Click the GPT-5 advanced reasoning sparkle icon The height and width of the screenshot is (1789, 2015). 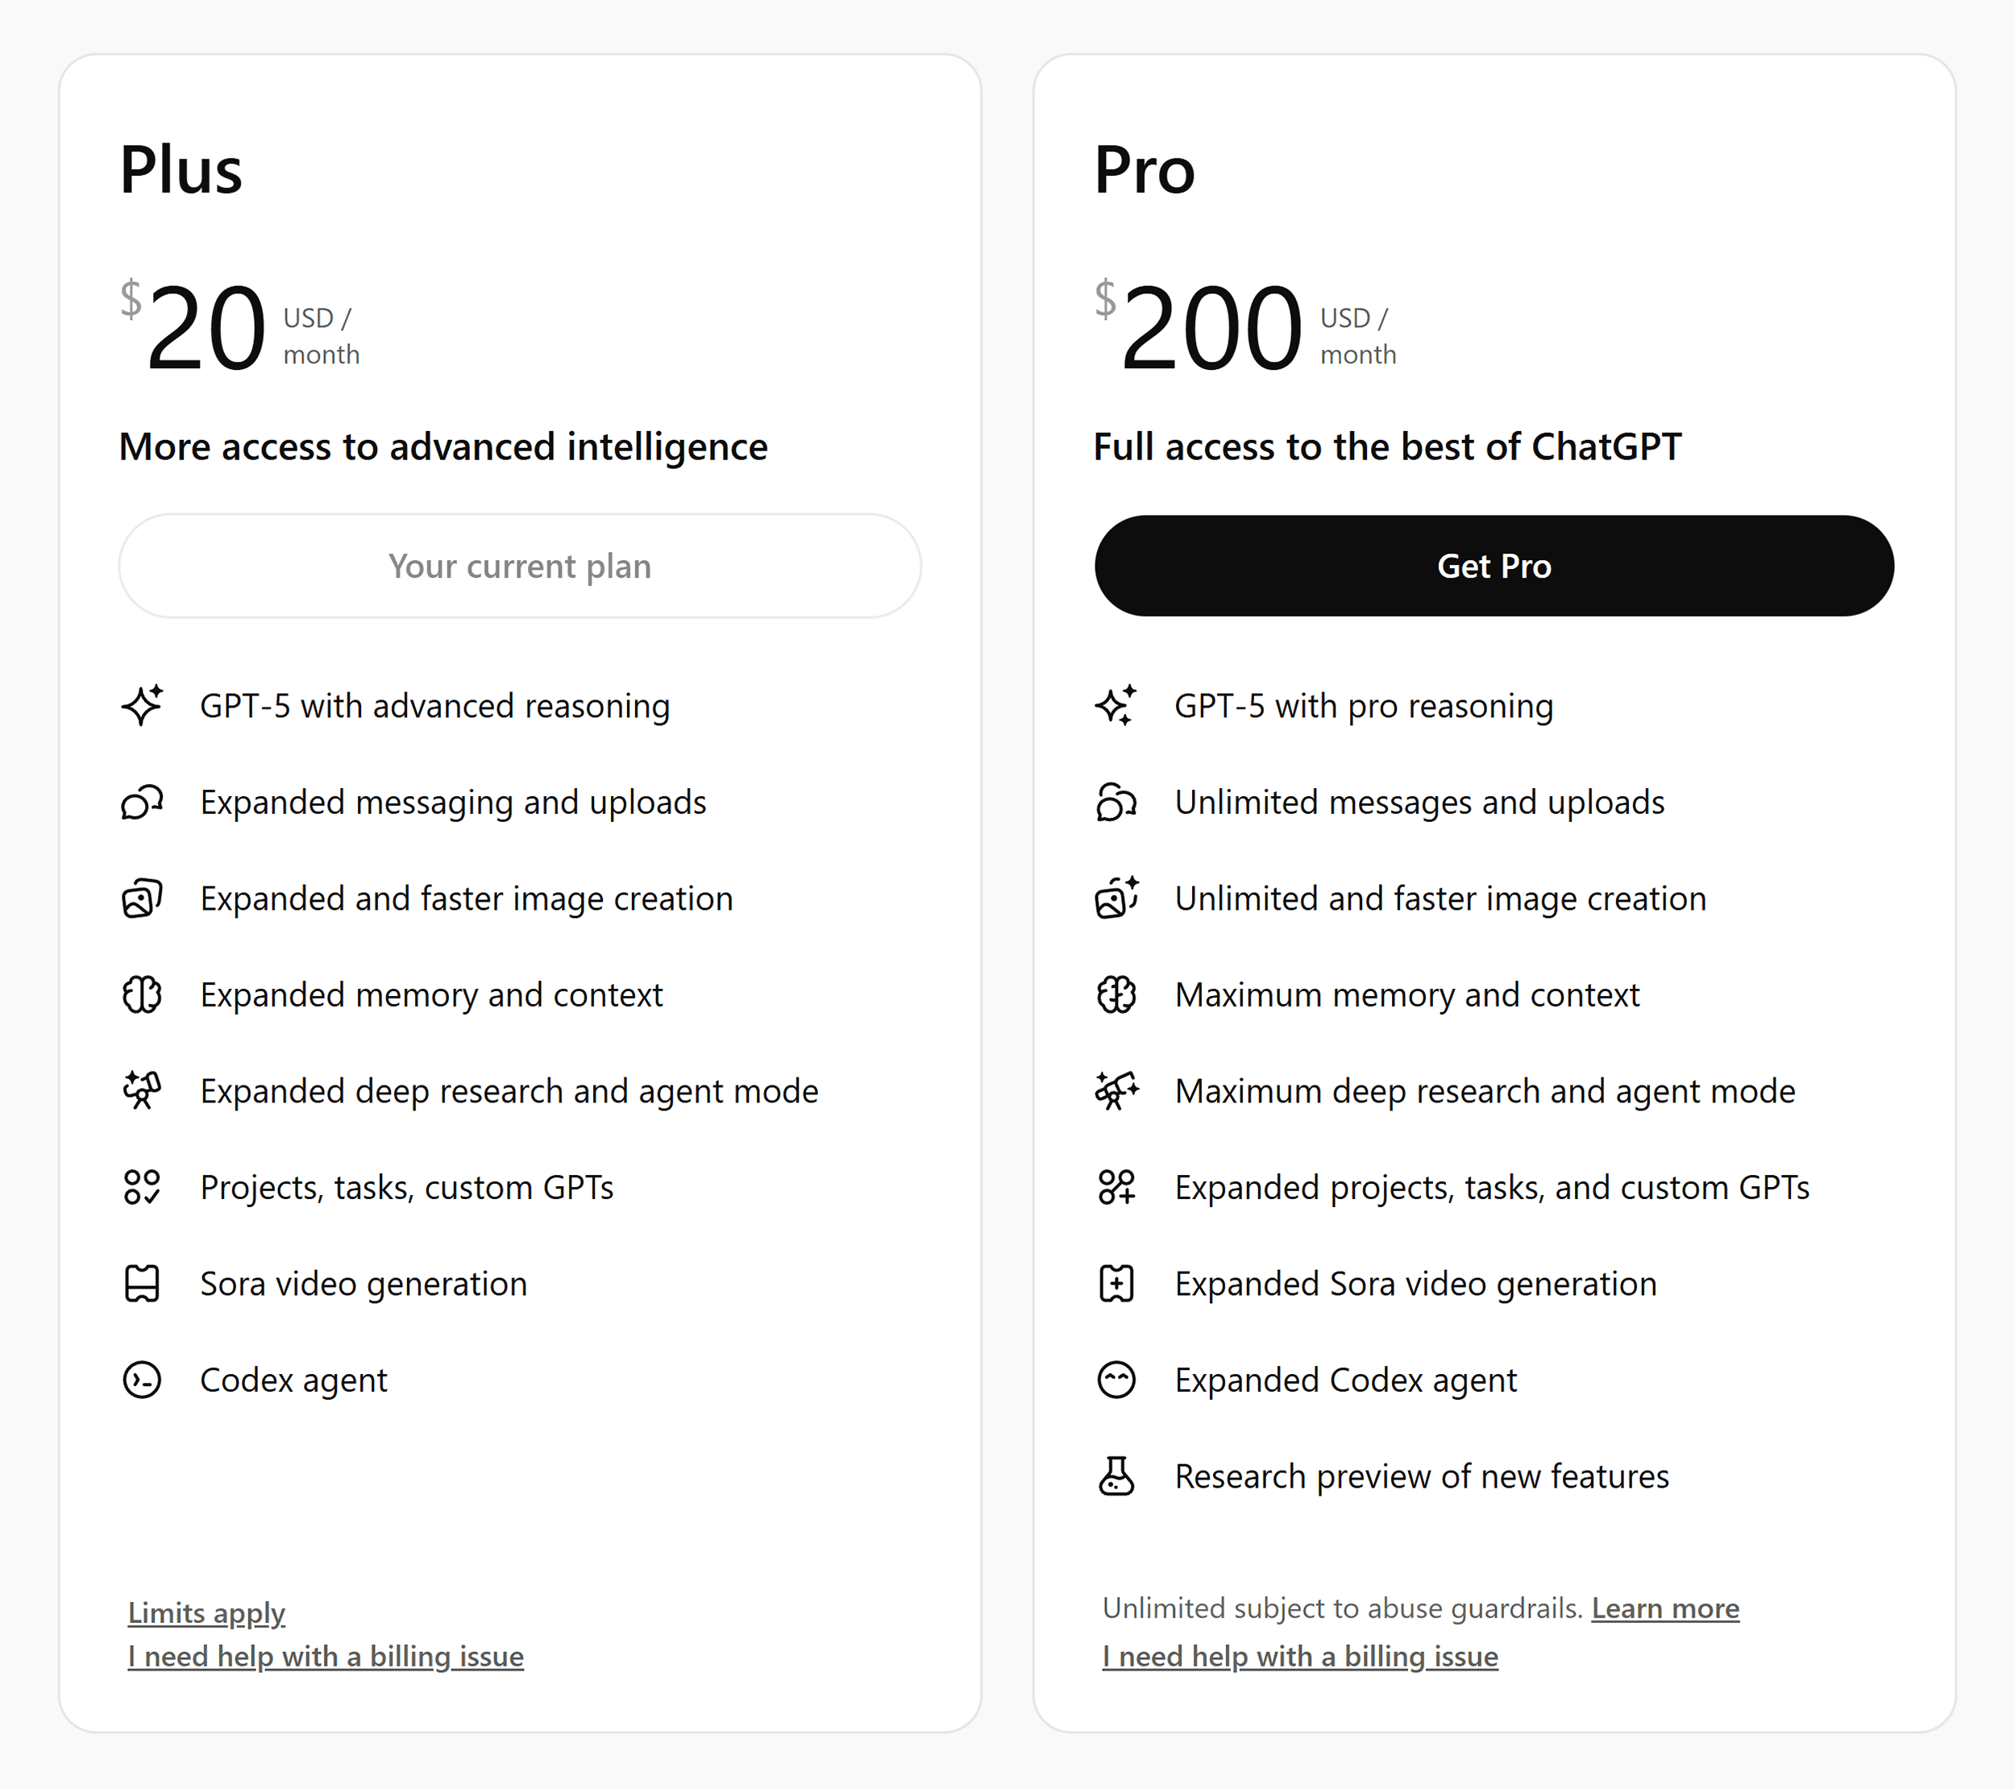click(x=142, y=705)
